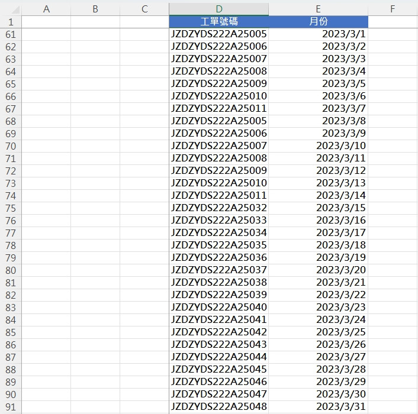Select row 61 header
Image resolution: width=418 pixels, height=414 pixels.
[x=11, y=34]
